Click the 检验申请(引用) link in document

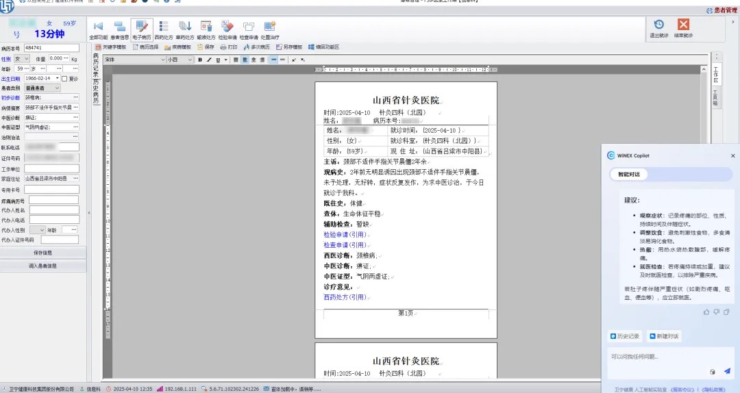(x=345, y=234)
